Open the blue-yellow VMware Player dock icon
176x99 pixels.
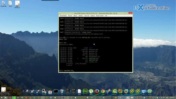pyautogui.click(x=126, y=91)
